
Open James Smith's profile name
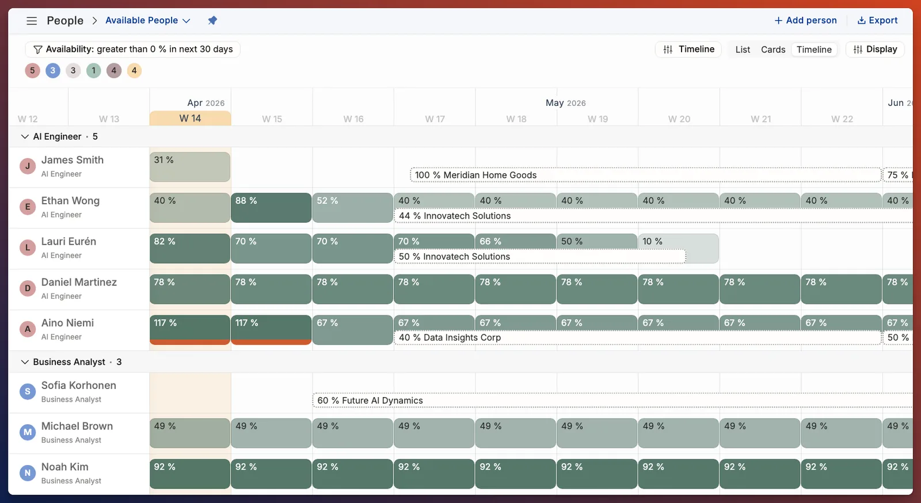pos(73,160)
